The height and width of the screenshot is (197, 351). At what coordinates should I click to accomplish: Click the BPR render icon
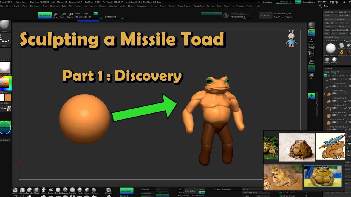point(312,25)
